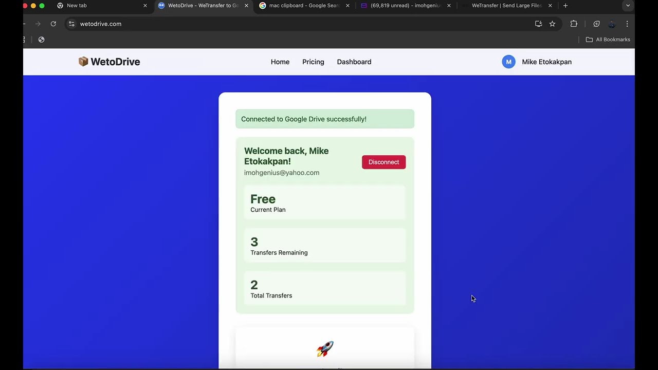Click the red Disconnect button
The width and height of the screenshot is (658, 370).
point(383,162)
